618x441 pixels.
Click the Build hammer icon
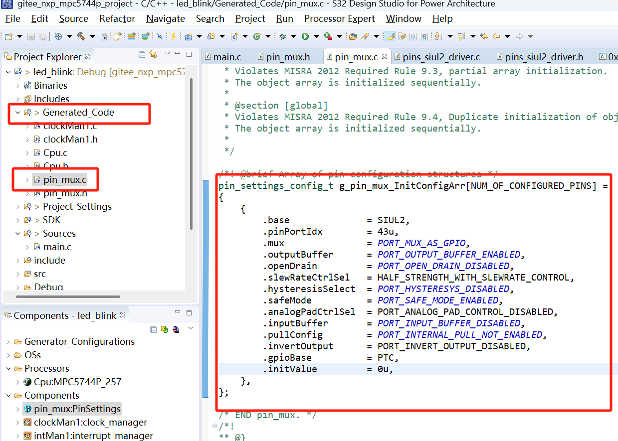click(81, 36)
